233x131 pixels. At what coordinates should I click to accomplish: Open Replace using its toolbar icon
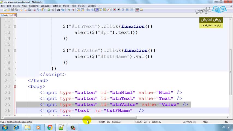tap(63, 10)
